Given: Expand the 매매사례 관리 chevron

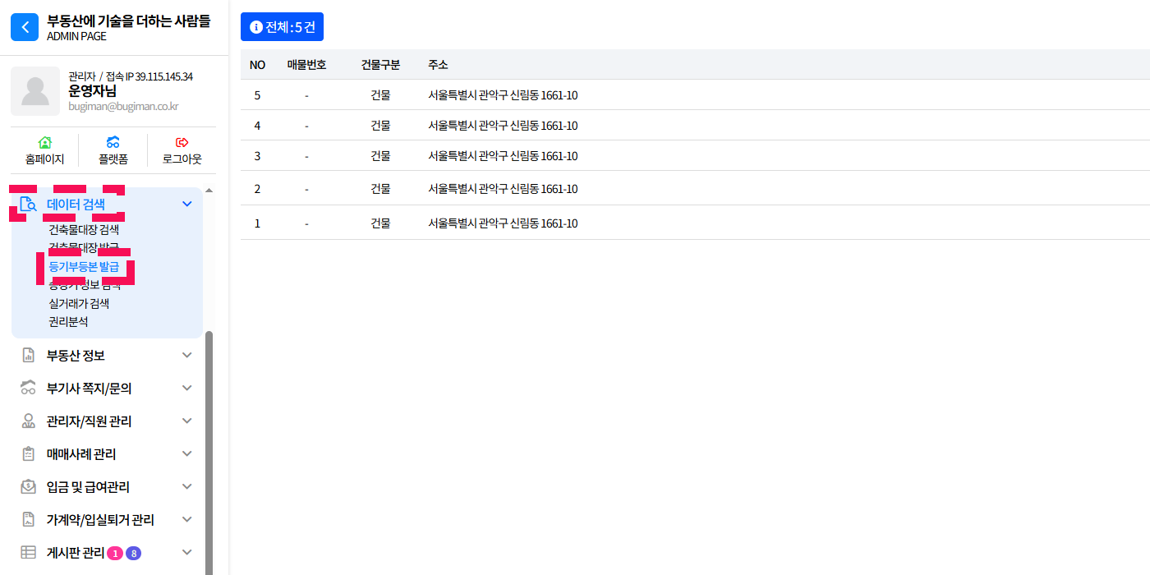Looking at the screenshot, I should pyautogui.click(x=186, y=453).
